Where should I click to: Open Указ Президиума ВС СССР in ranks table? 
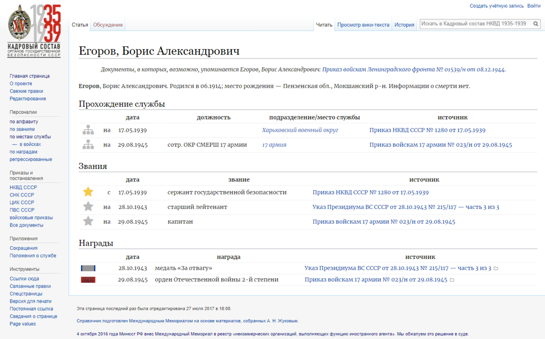coord(406,207)
